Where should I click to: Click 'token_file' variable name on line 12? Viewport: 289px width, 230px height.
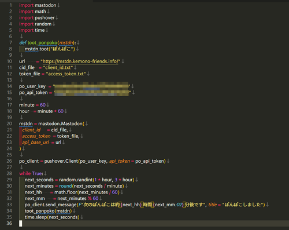click(x=29, y=74)
